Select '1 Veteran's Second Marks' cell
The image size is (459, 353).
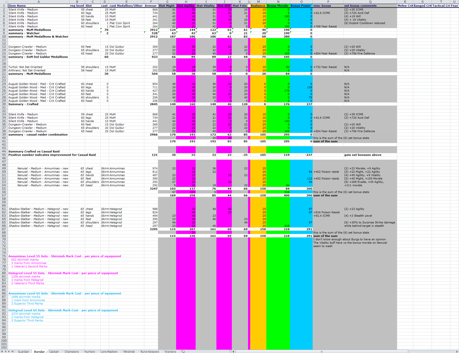pos(39,266)
